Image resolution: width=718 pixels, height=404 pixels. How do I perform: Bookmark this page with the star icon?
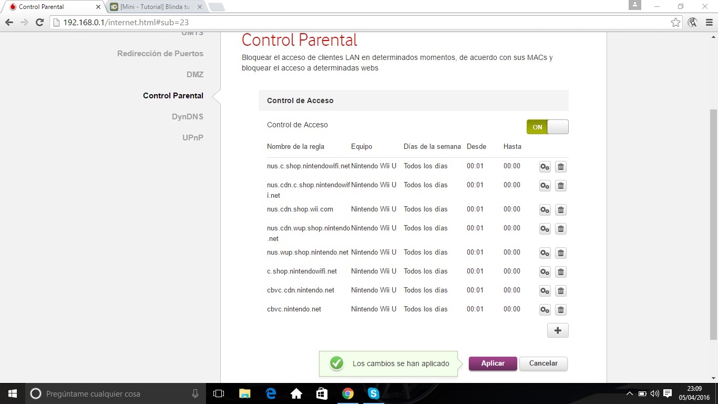point(676,23)
